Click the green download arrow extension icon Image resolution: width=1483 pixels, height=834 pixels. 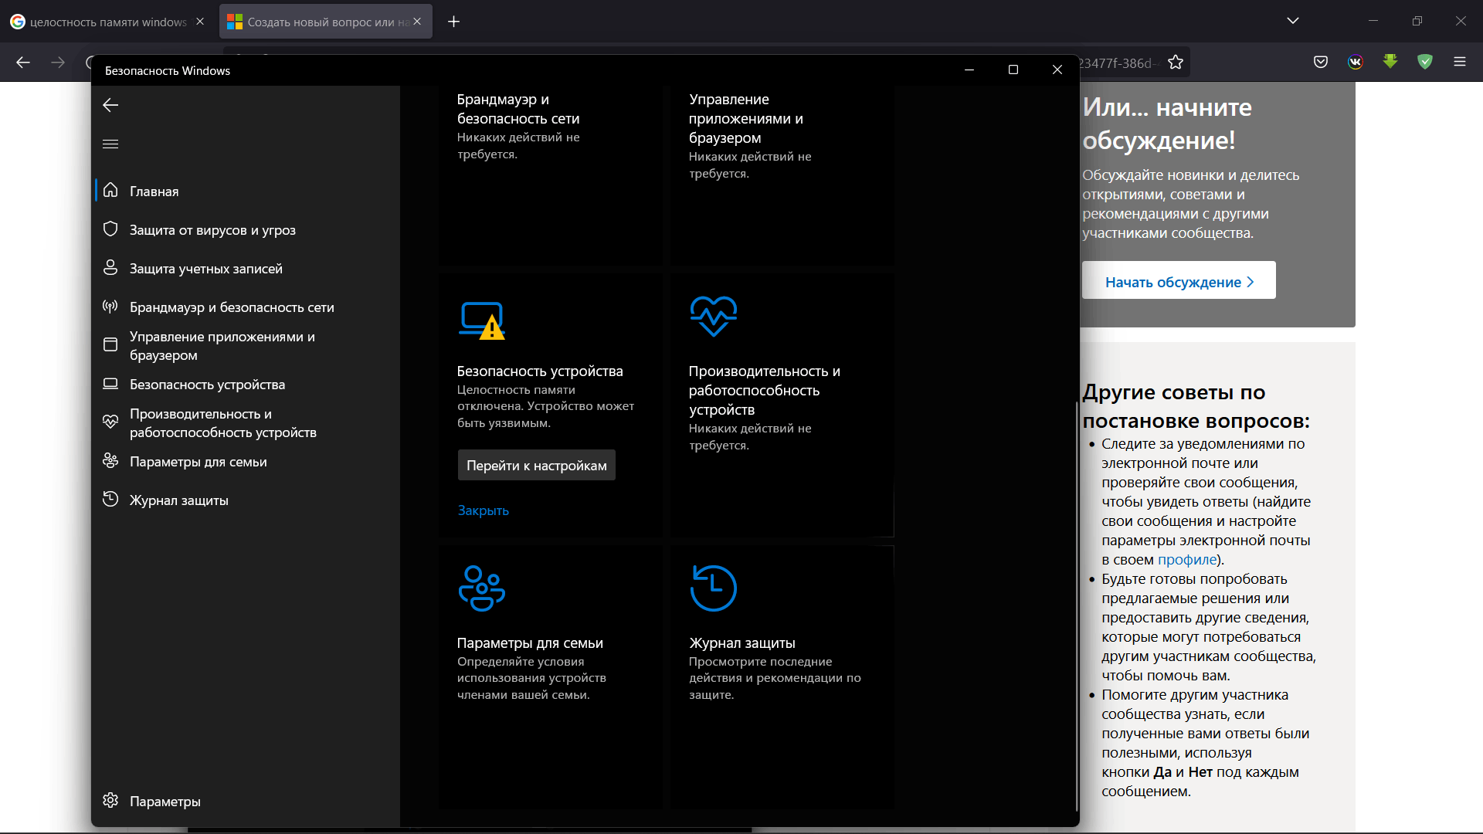tap(1390, 61)
